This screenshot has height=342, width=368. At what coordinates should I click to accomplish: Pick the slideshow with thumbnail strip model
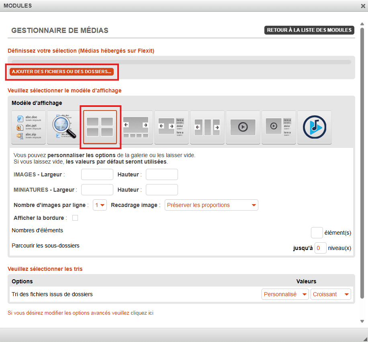136,127
